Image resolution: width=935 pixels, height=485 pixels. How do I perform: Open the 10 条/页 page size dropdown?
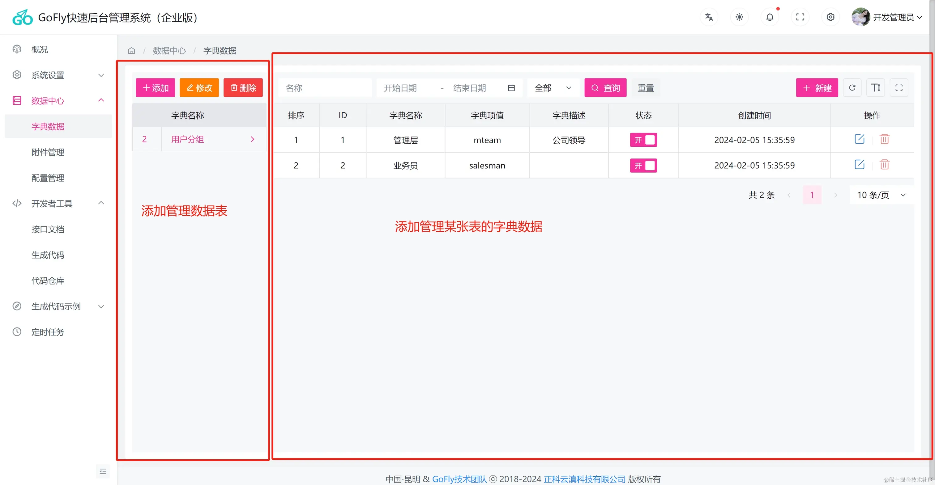point(881,195)
